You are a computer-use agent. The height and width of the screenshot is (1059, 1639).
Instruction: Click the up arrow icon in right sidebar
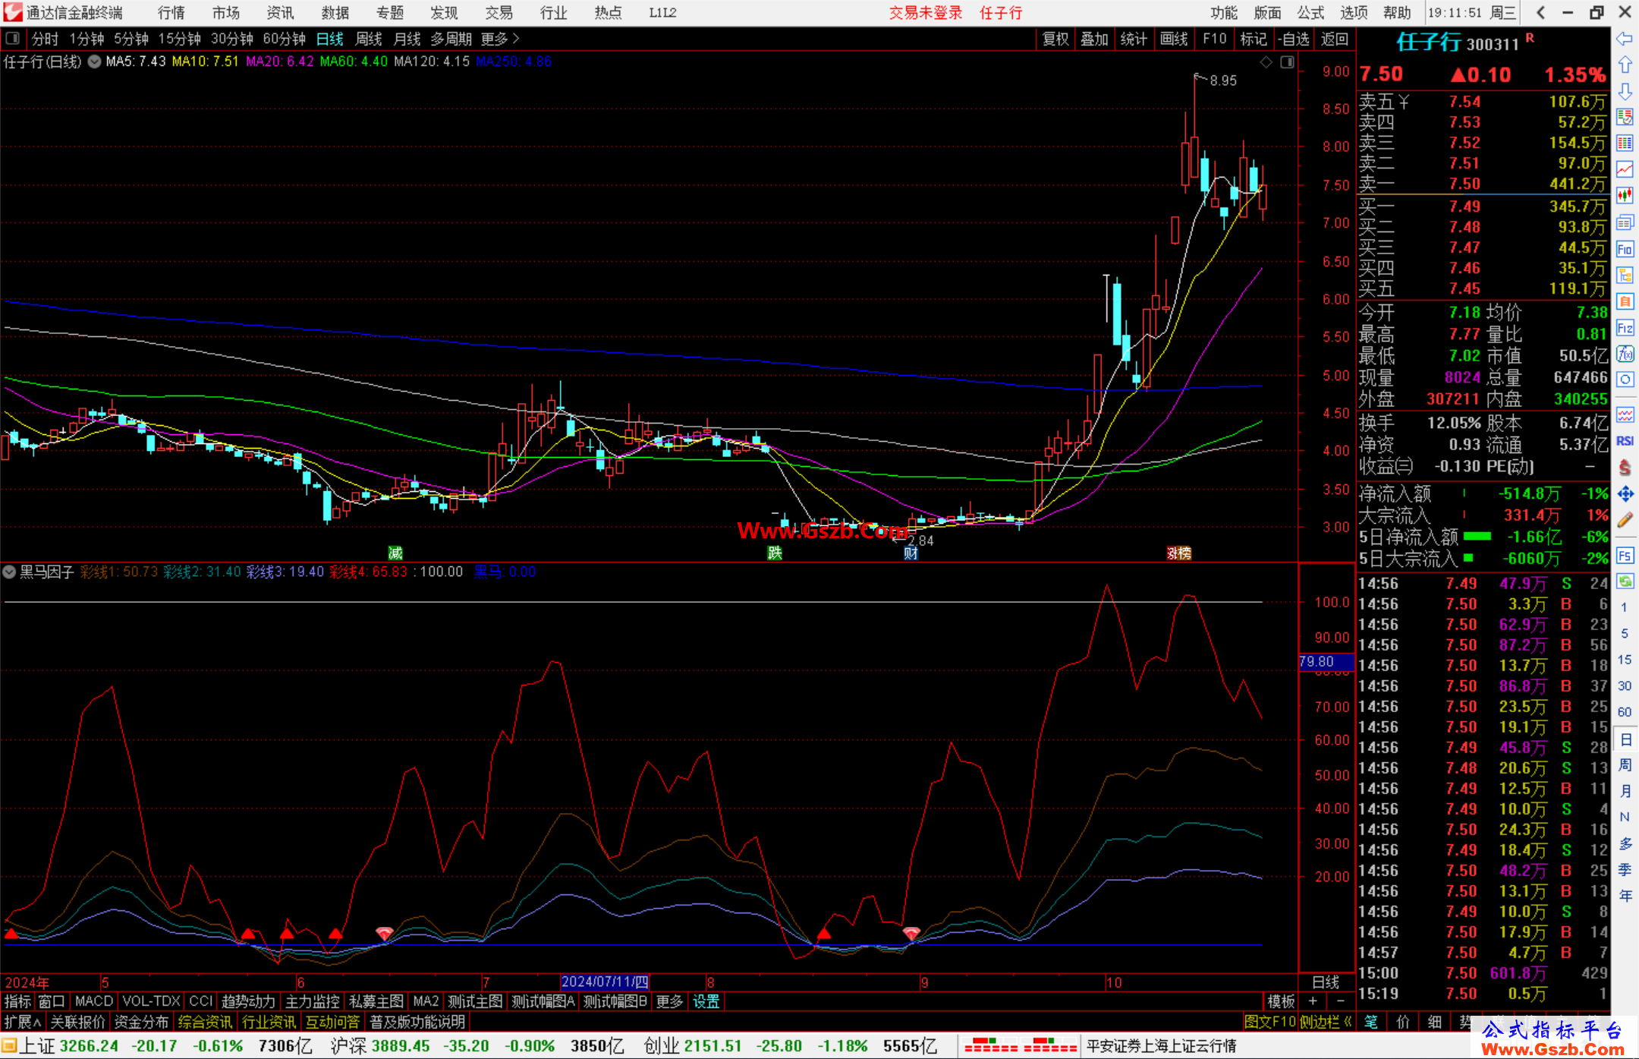tap(1625, 65)
